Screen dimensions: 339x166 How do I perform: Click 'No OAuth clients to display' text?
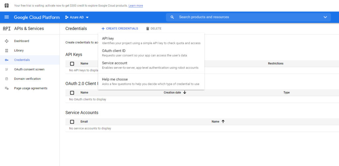[x=87, y=99]
